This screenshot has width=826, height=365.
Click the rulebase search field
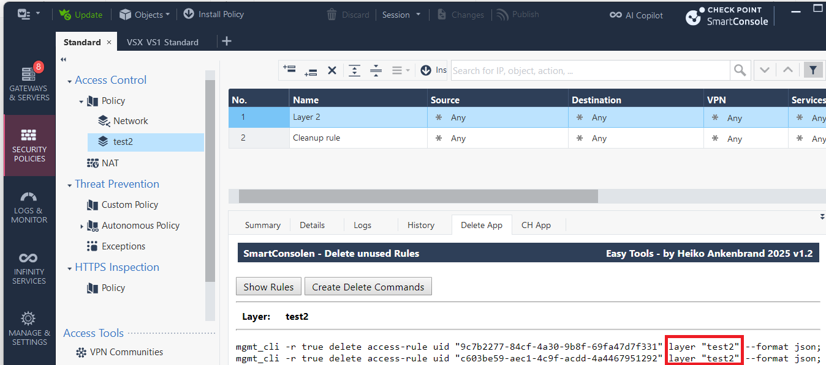[590, 70]
